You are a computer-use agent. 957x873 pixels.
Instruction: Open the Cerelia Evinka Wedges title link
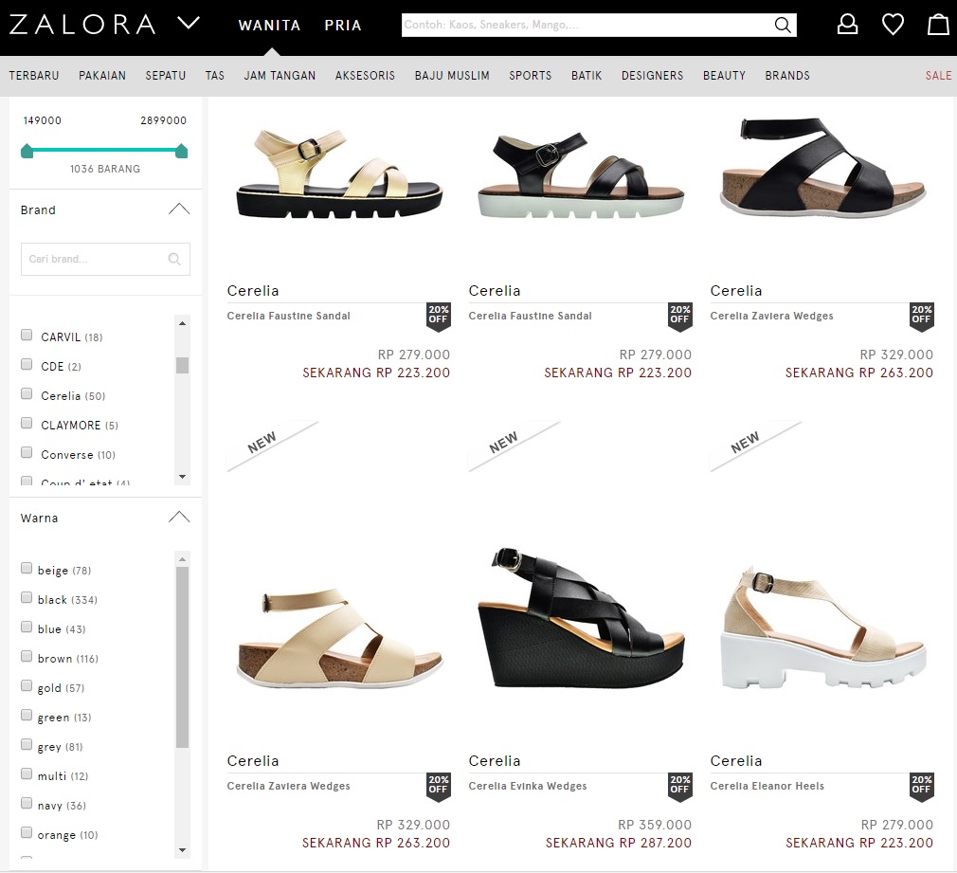point(528,786)
